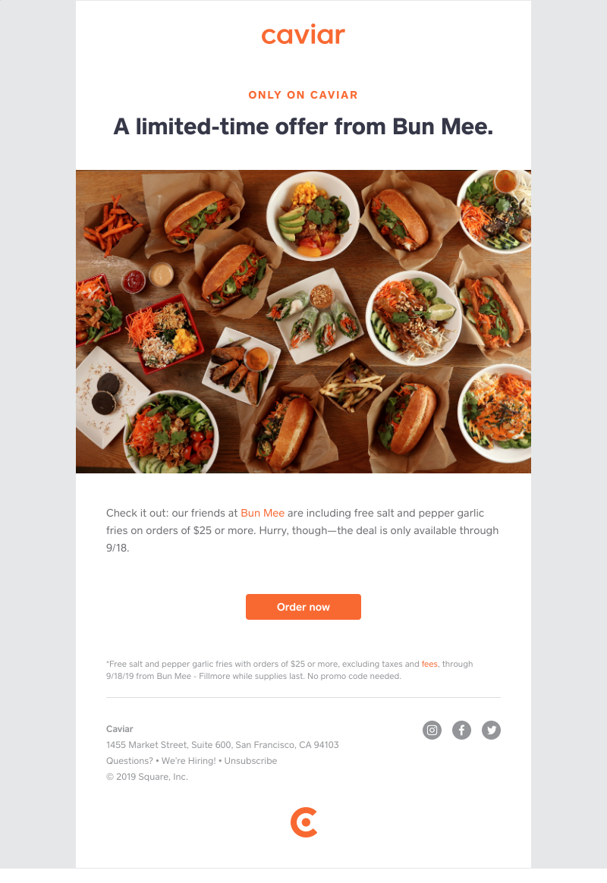Image resolution: width=607 pixels, height=883 pixels.
Task: Open Caviar's Instagram page icon
Action: coord(432,731)
